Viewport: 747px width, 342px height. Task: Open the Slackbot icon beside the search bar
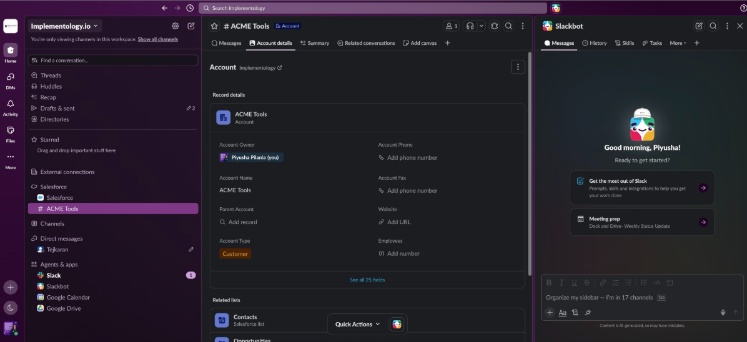[x=555, y=8]
